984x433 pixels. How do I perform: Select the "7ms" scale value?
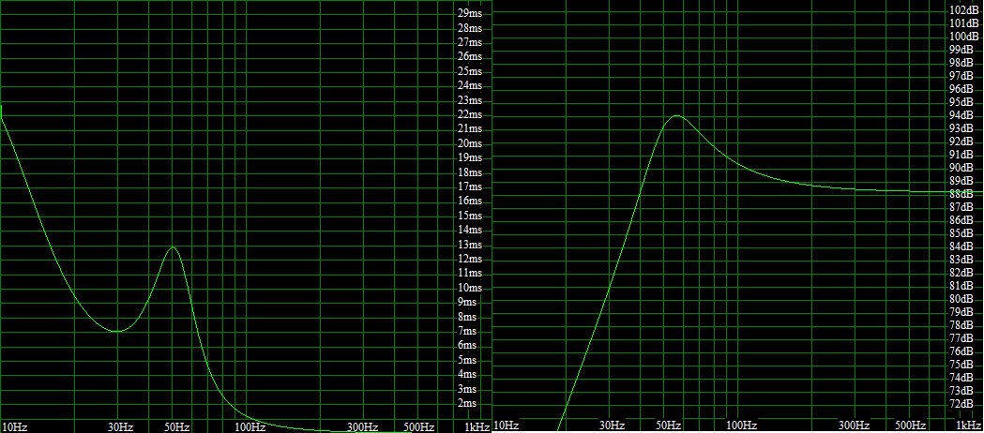(467, 331)
